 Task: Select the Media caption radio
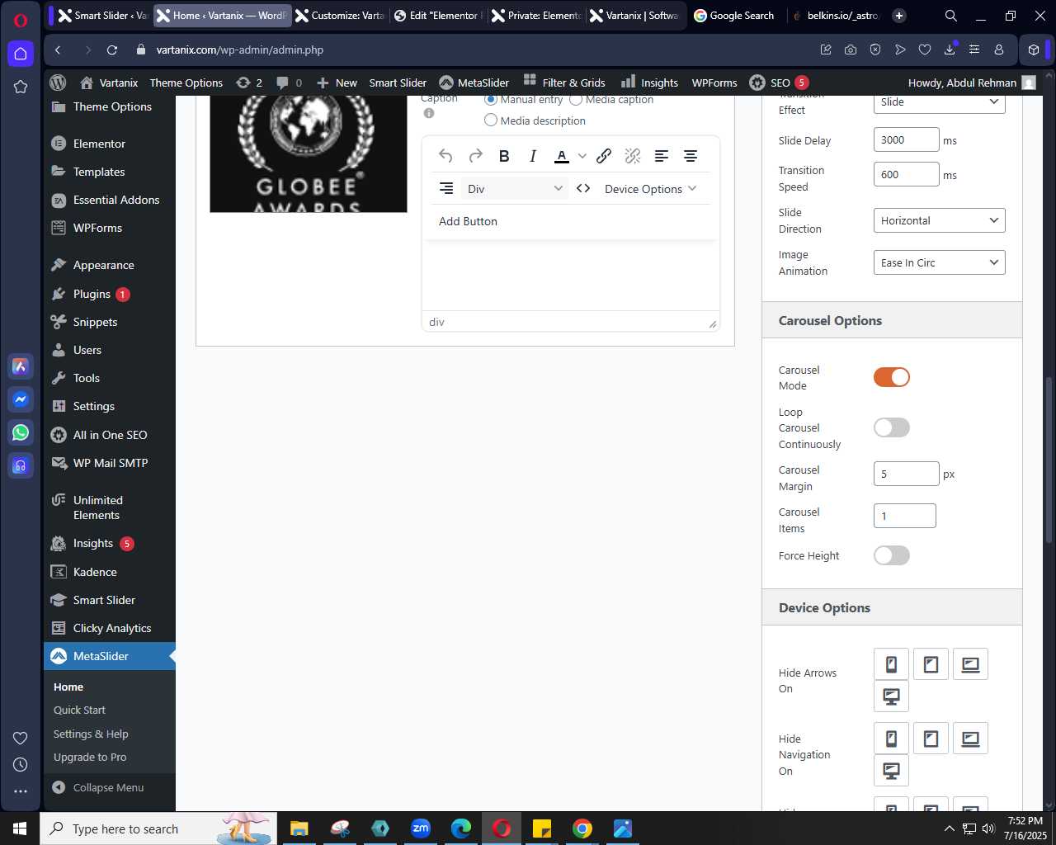tap(576, 100)
